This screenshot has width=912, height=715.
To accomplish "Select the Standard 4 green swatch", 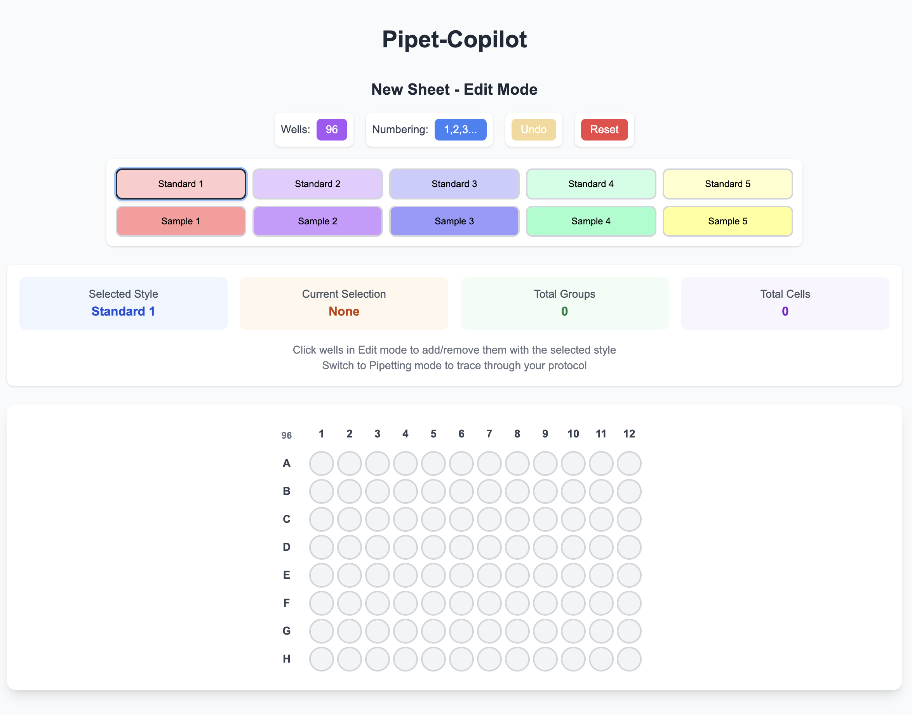I will [591, 184].
